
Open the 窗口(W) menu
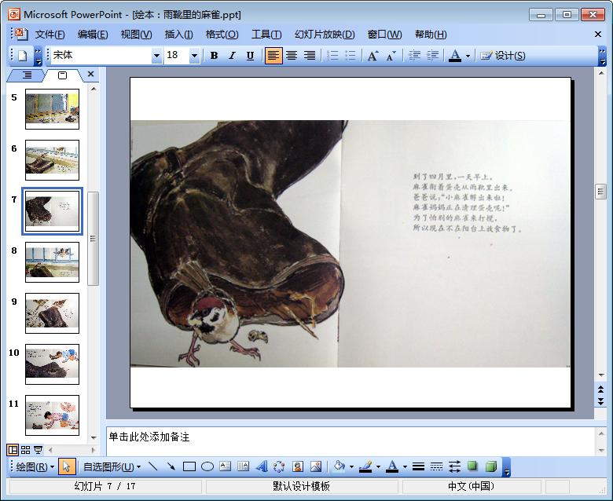pos(384,35)
